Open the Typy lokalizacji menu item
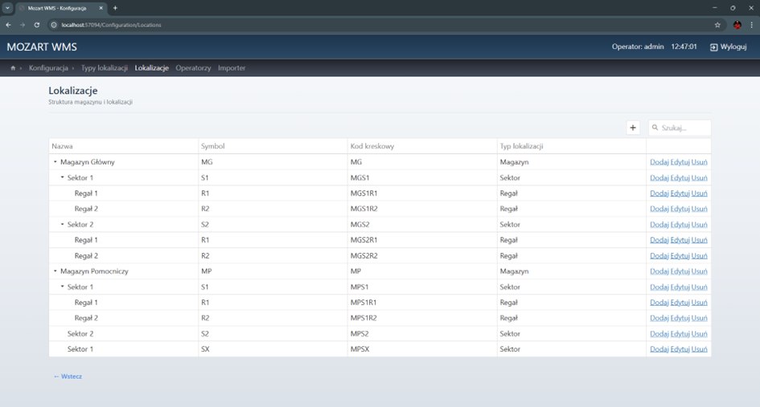Screen dimensions: 760x407 point(104,68)
